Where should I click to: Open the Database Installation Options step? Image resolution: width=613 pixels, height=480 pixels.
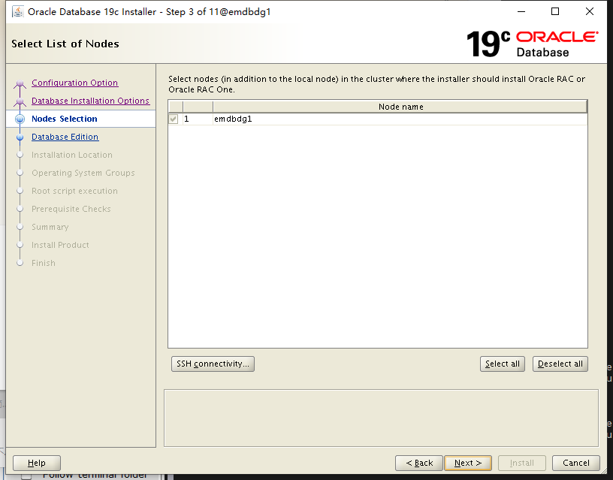click(90, 101)
